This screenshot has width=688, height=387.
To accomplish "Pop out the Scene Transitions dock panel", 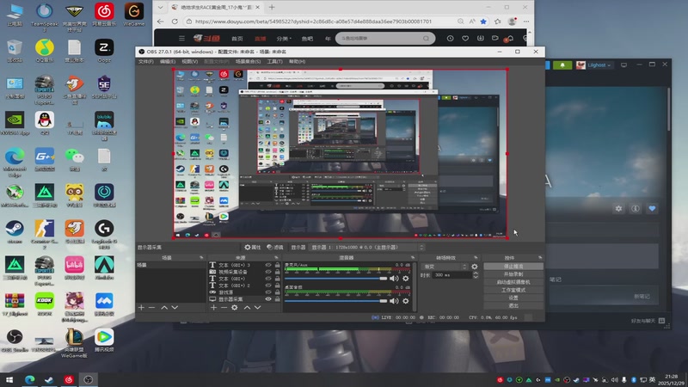I will tap(476, 257).
